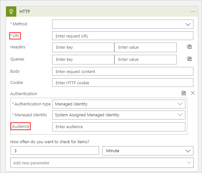The image size is (202, 173).
Task: Click the Enter request URL field
Action: 123,36
